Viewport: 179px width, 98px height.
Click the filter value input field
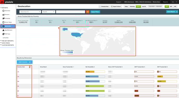pos(71,12)
